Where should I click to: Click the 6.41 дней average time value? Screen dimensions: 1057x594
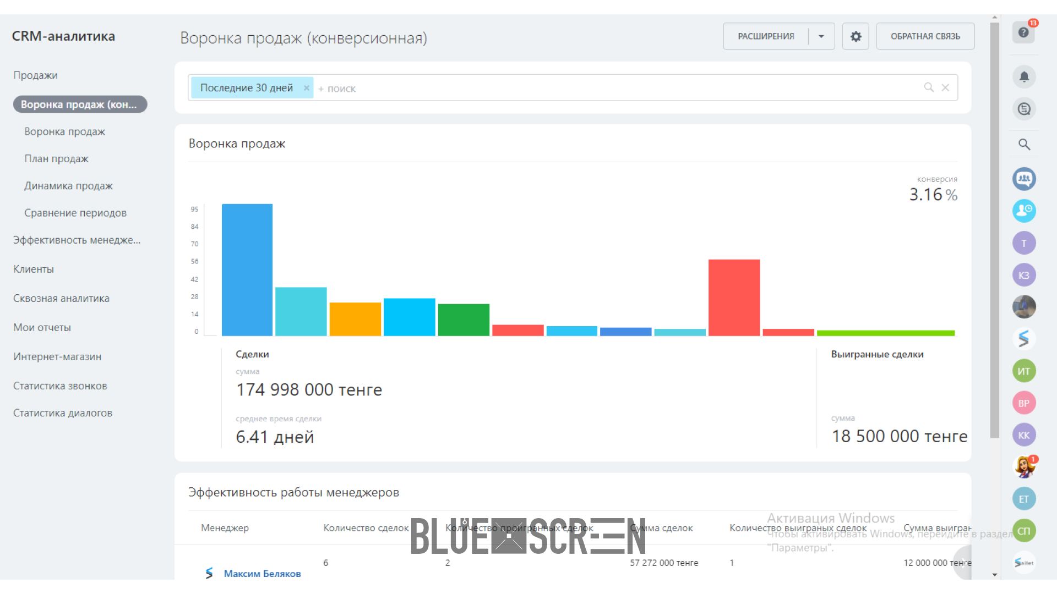click(275, 437)
